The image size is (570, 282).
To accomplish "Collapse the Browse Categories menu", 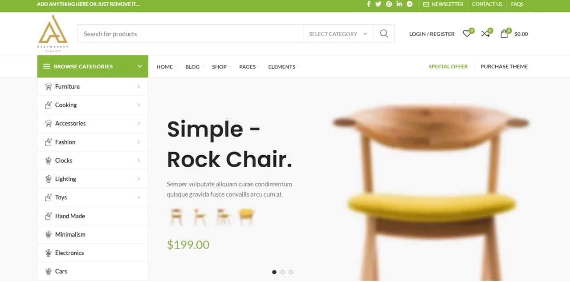I will click(93, 66).
